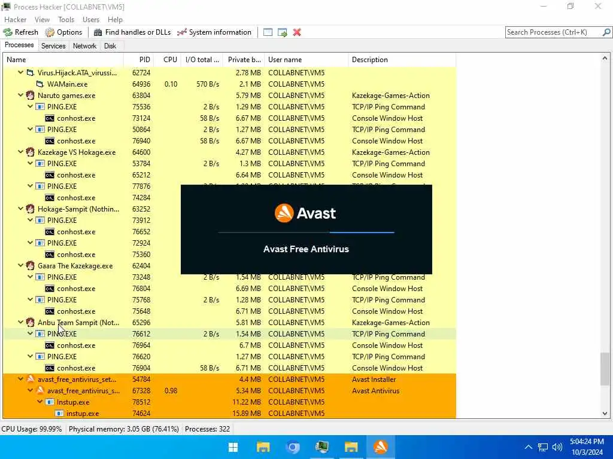613x459 pixels.
Task: Open the Tools menu
Action: pyautogui.click(x=66, y=20)
